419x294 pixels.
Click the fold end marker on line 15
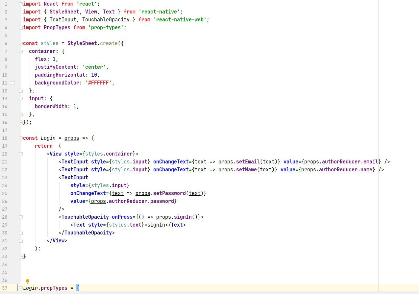coord(21,114)
